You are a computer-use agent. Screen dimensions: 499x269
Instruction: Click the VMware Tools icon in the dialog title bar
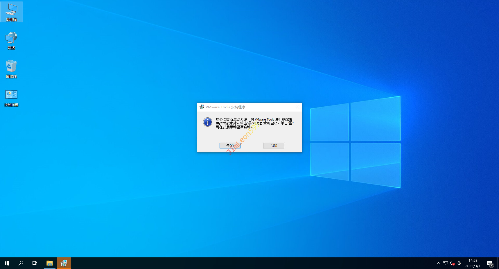pos(202,107)
